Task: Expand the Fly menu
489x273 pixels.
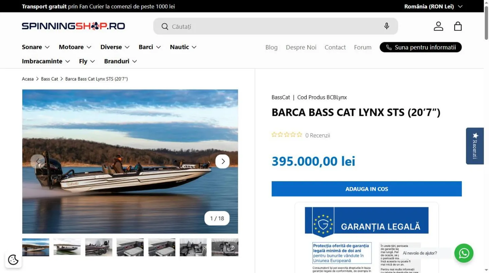Action: pyautogui.click(x=87, y=61)
